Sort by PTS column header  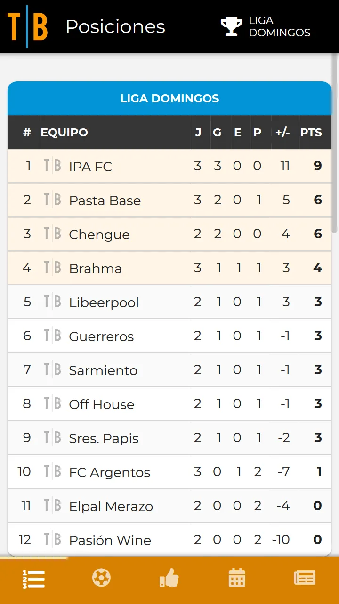tap(311, 133)
